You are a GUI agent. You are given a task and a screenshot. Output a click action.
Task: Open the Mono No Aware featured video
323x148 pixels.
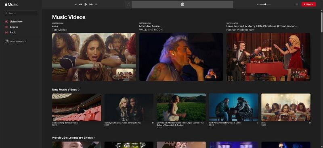click(x=181, y=57)
